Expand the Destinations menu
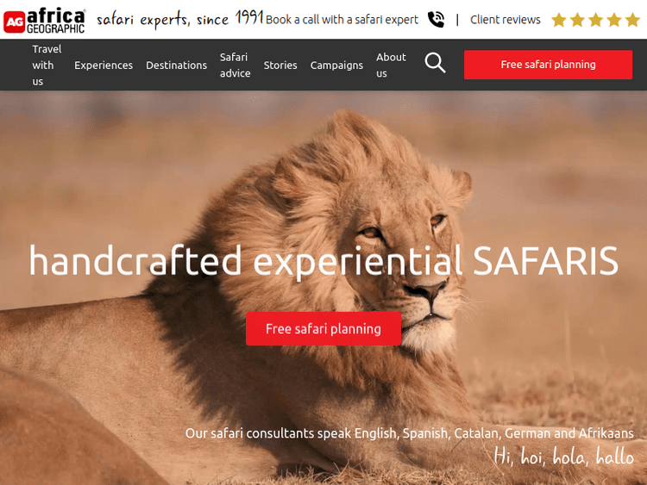Screen dimensions: 647x485 click(176, 65)
